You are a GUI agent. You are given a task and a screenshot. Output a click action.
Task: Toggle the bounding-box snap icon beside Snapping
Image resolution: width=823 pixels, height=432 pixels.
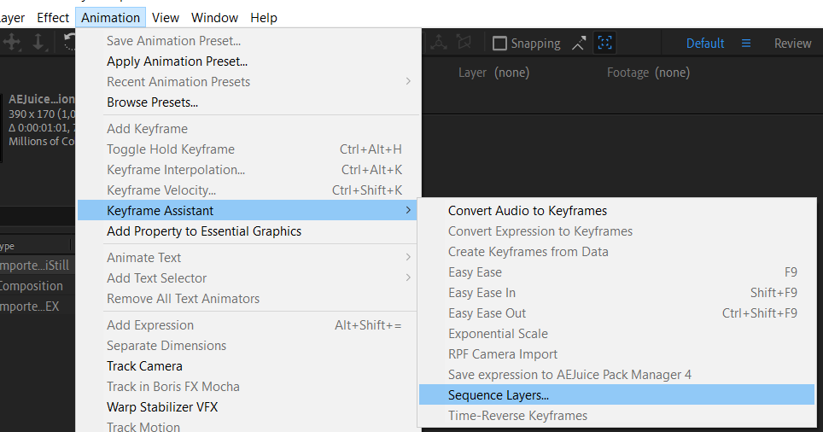(604, 44)
